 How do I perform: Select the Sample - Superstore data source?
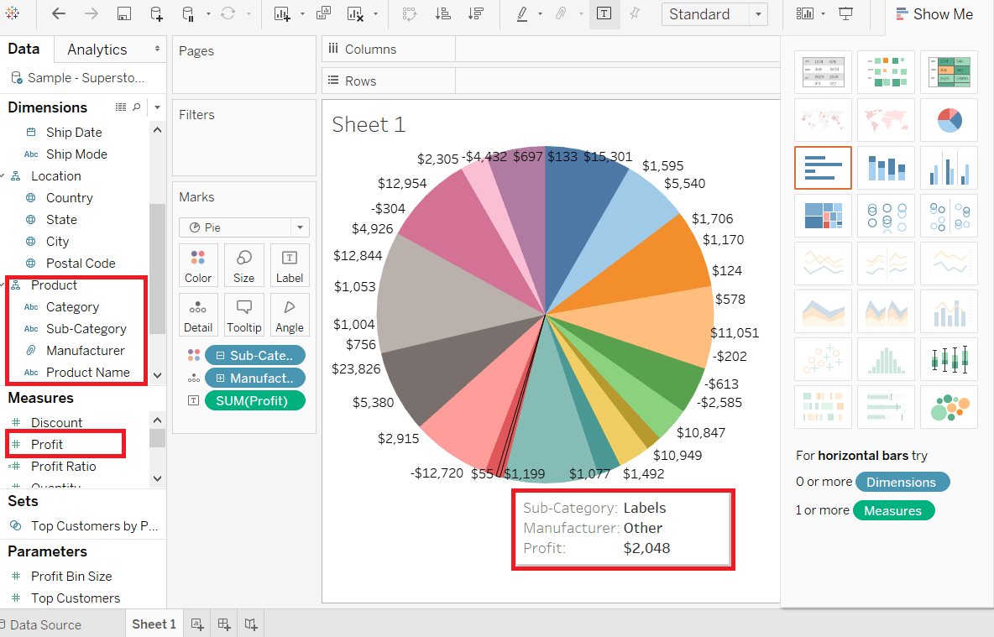click(79, 78)
